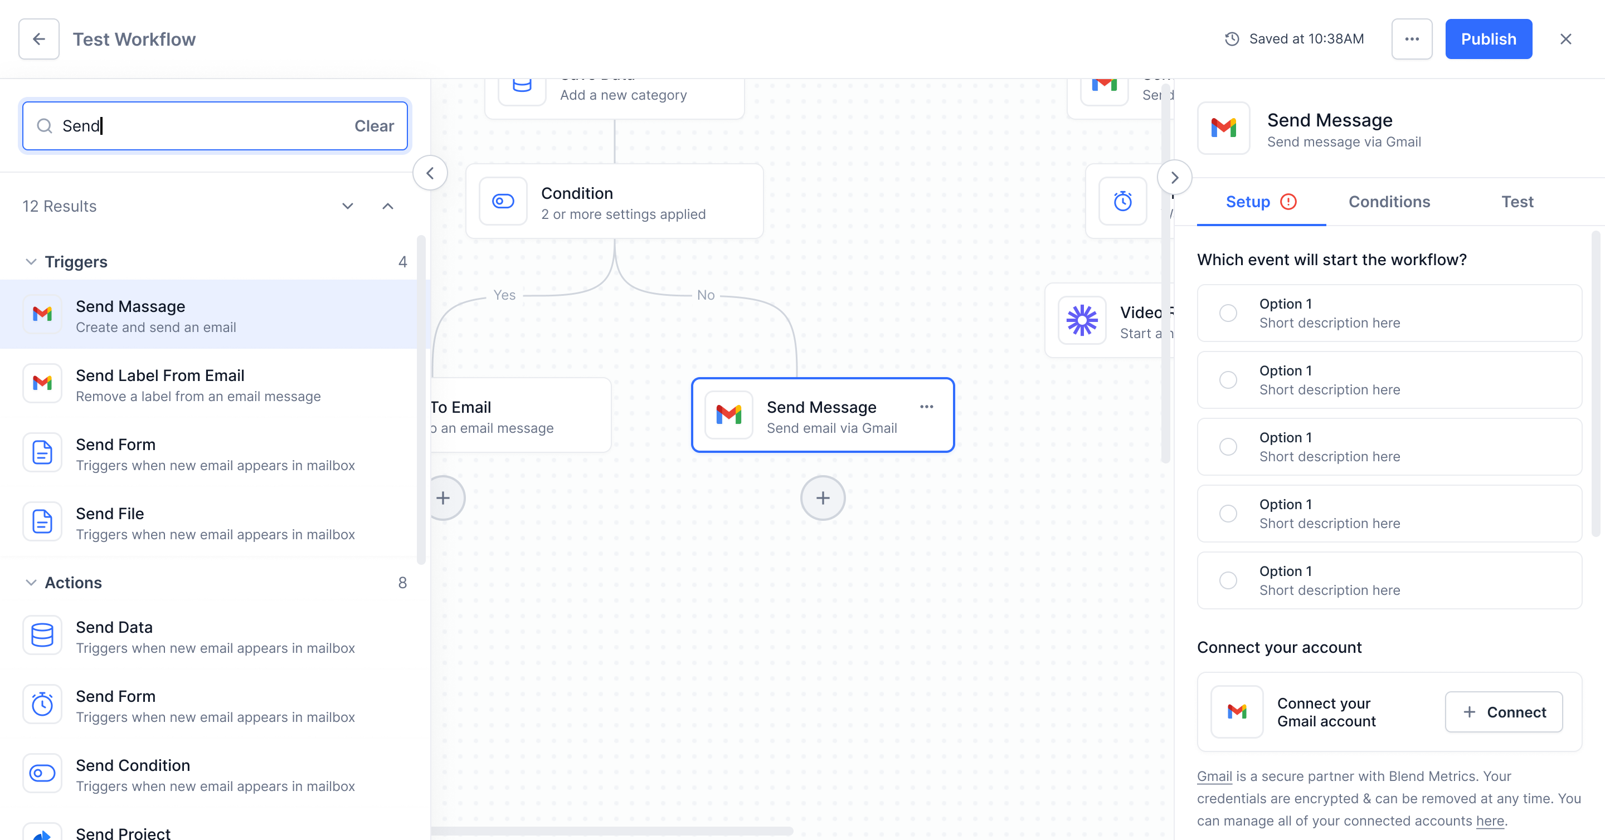Add step below Send Message node
1605x840 pixels.
823,498
